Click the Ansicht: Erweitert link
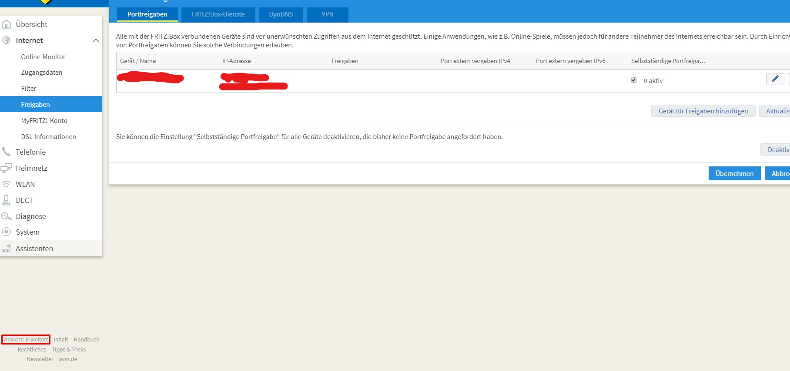This screenshot has height=371, width=790. pos(26,339)
